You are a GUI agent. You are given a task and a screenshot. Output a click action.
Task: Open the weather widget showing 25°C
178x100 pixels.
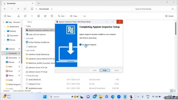tap(7, 96)
